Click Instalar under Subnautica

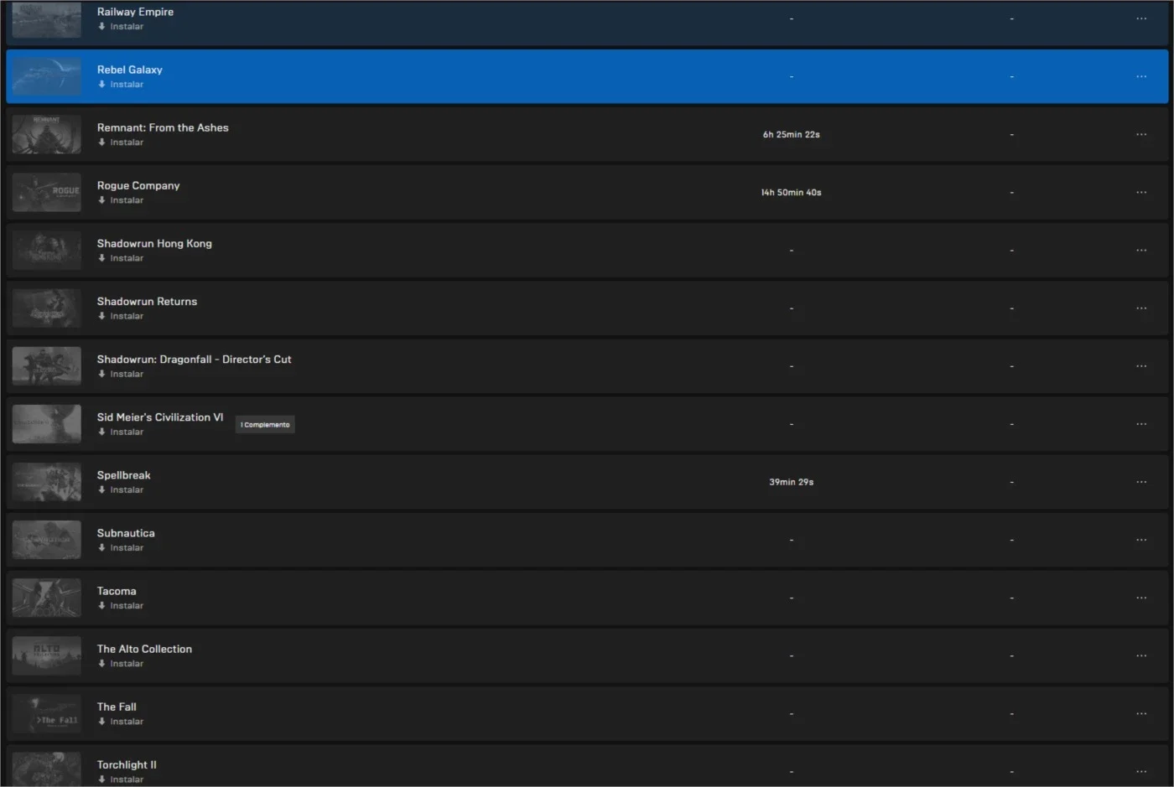click(121, 547)
